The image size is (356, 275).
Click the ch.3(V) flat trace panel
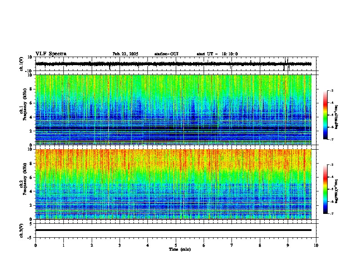click(176, 231)
